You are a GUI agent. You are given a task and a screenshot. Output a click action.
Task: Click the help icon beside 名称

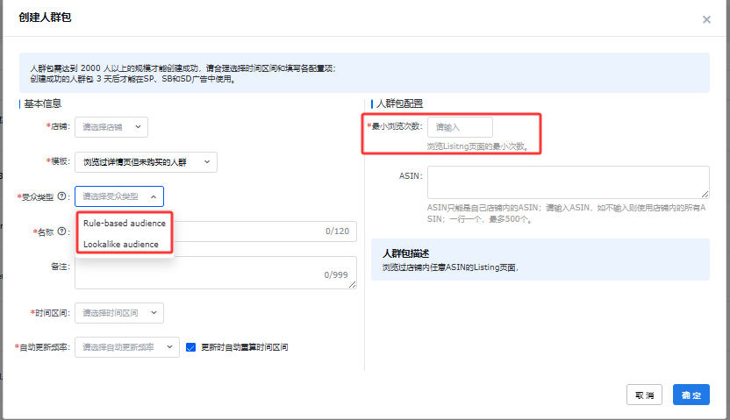tap(62, 231)
